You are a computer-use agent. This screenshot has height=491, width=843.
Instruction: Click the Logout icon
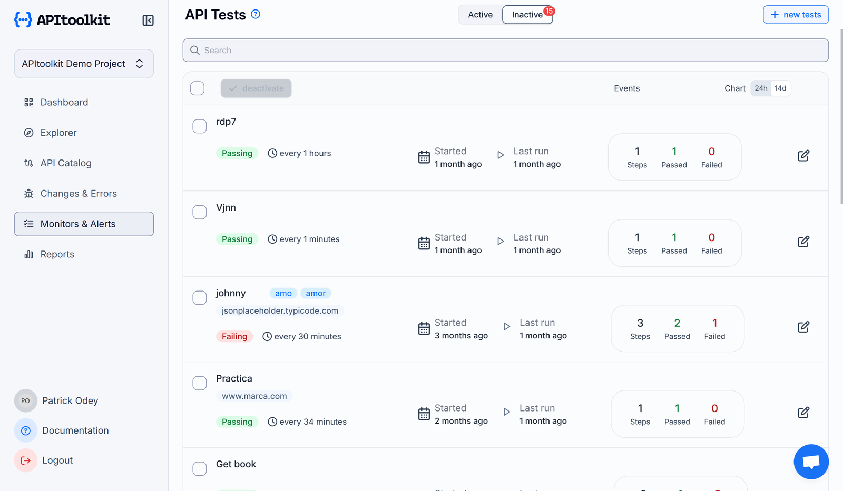tap(26, 460)
